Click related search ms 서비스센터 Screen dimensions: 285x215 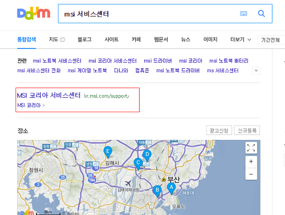pyautogui.click(x=223, y=71)
